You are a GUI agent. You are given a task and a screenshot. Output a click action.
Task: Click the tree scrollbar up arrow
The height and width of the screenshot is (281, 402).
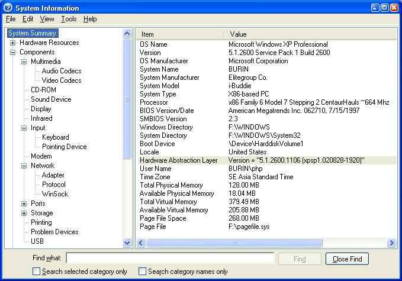point(127,33)
